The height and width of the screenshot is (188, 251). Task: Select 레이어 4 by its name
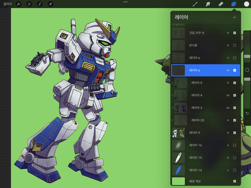[x=197, y=95]
